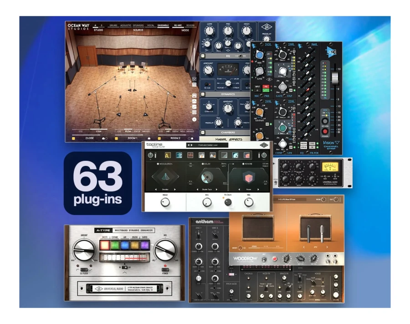Viewport: 410px width, 324px height.
Task: Click the API logo on Vision Channel Strip
Action: click(x=331, y=52)
